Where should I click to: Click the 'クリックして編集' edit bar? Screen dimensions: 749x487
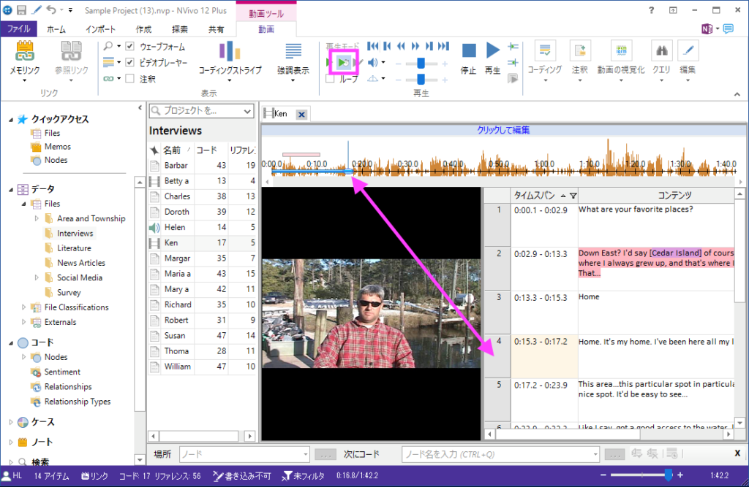pyautogui.click(x=503, y=130)
